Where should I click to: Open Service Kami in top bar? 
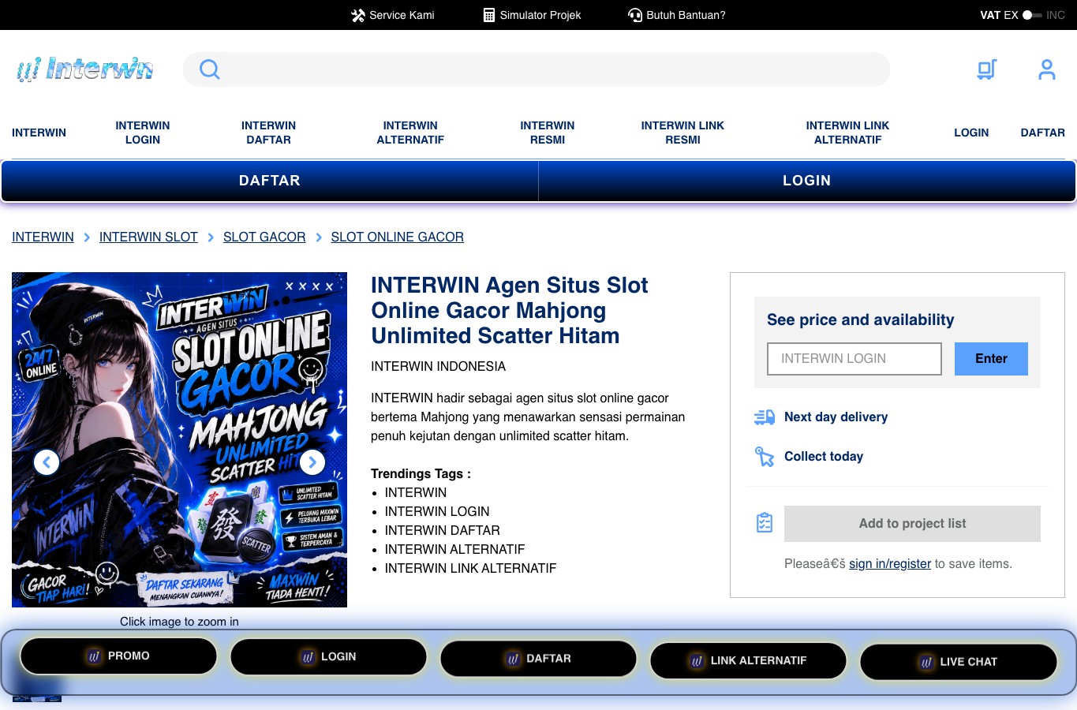pyautogui.click(x=393, y=15)
